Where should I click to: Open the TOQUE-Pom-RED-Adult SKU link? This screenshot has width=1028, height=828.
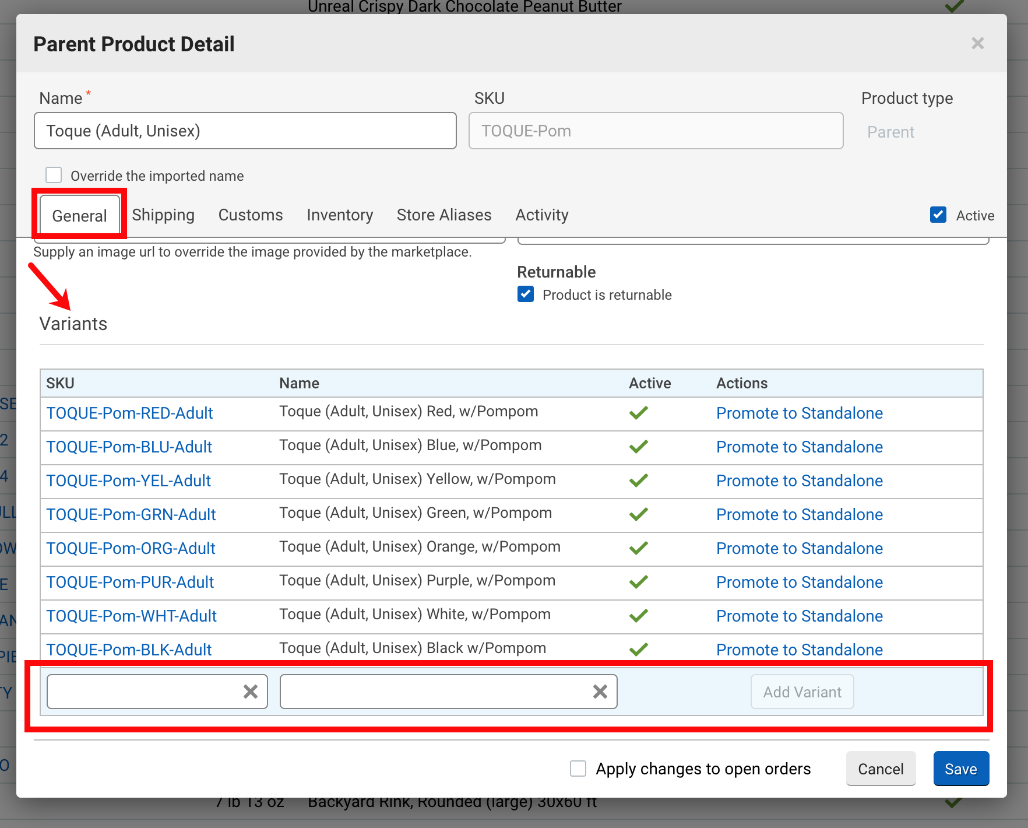coord(129,413)
